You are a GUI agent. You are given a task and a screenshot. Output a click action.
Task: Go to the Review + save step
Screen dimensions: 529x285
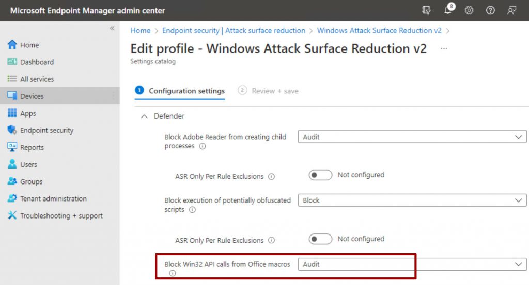coord(268,91)
